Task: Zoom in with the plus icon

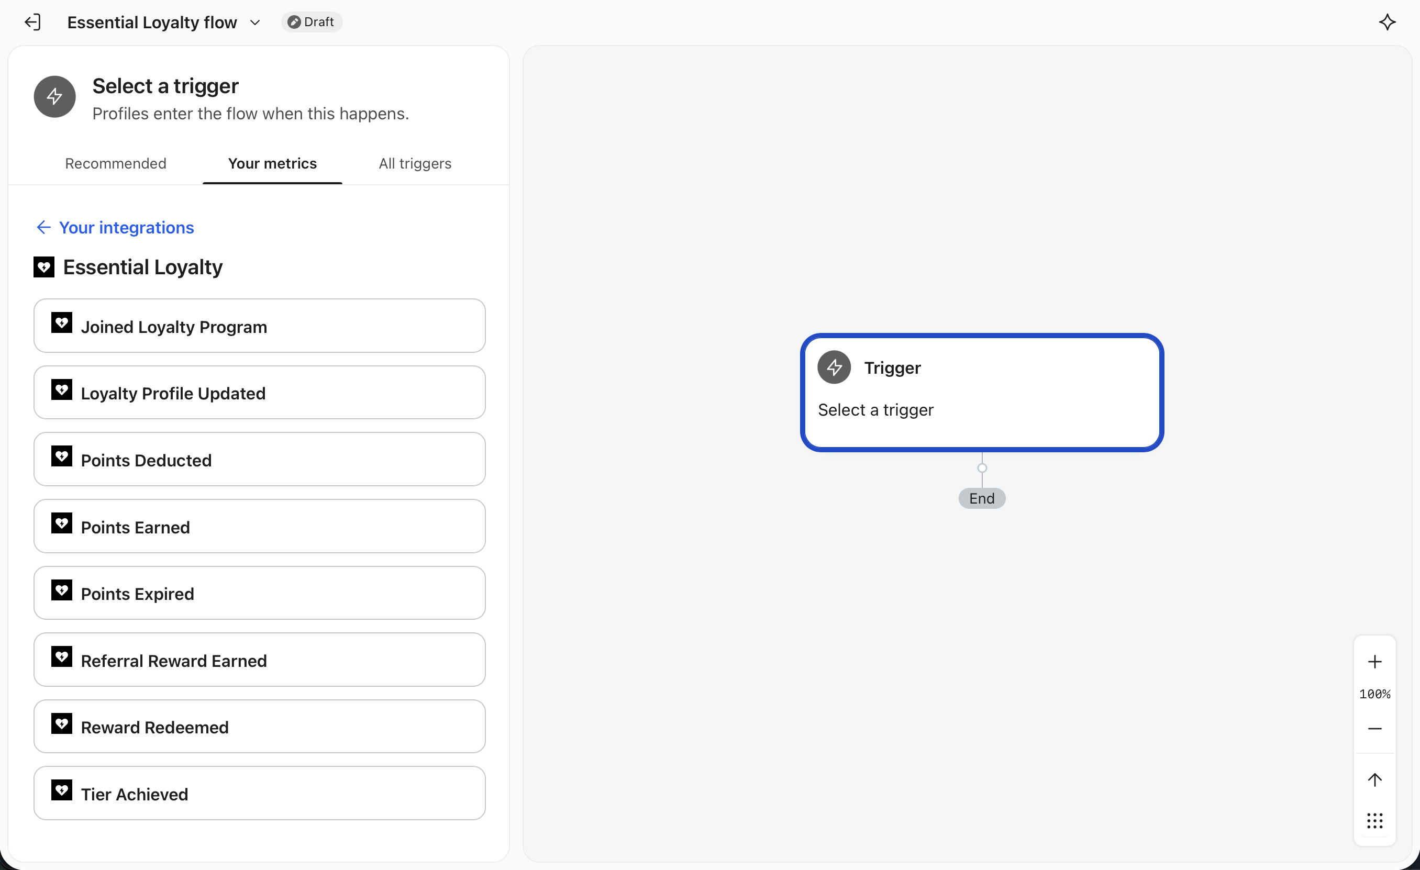Action: [x=1374, y=662]
